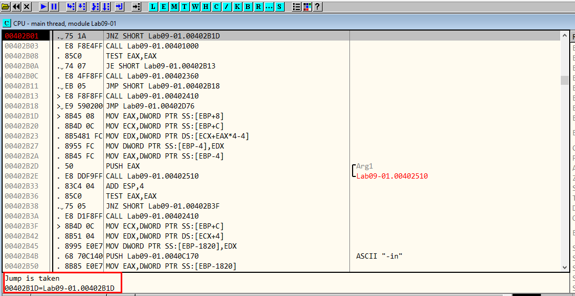
Task: Open Handles window with H button
Action: [206, 6]
